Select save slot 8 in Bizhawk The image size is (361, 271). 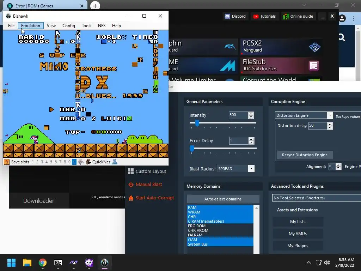tap(65, 162)
